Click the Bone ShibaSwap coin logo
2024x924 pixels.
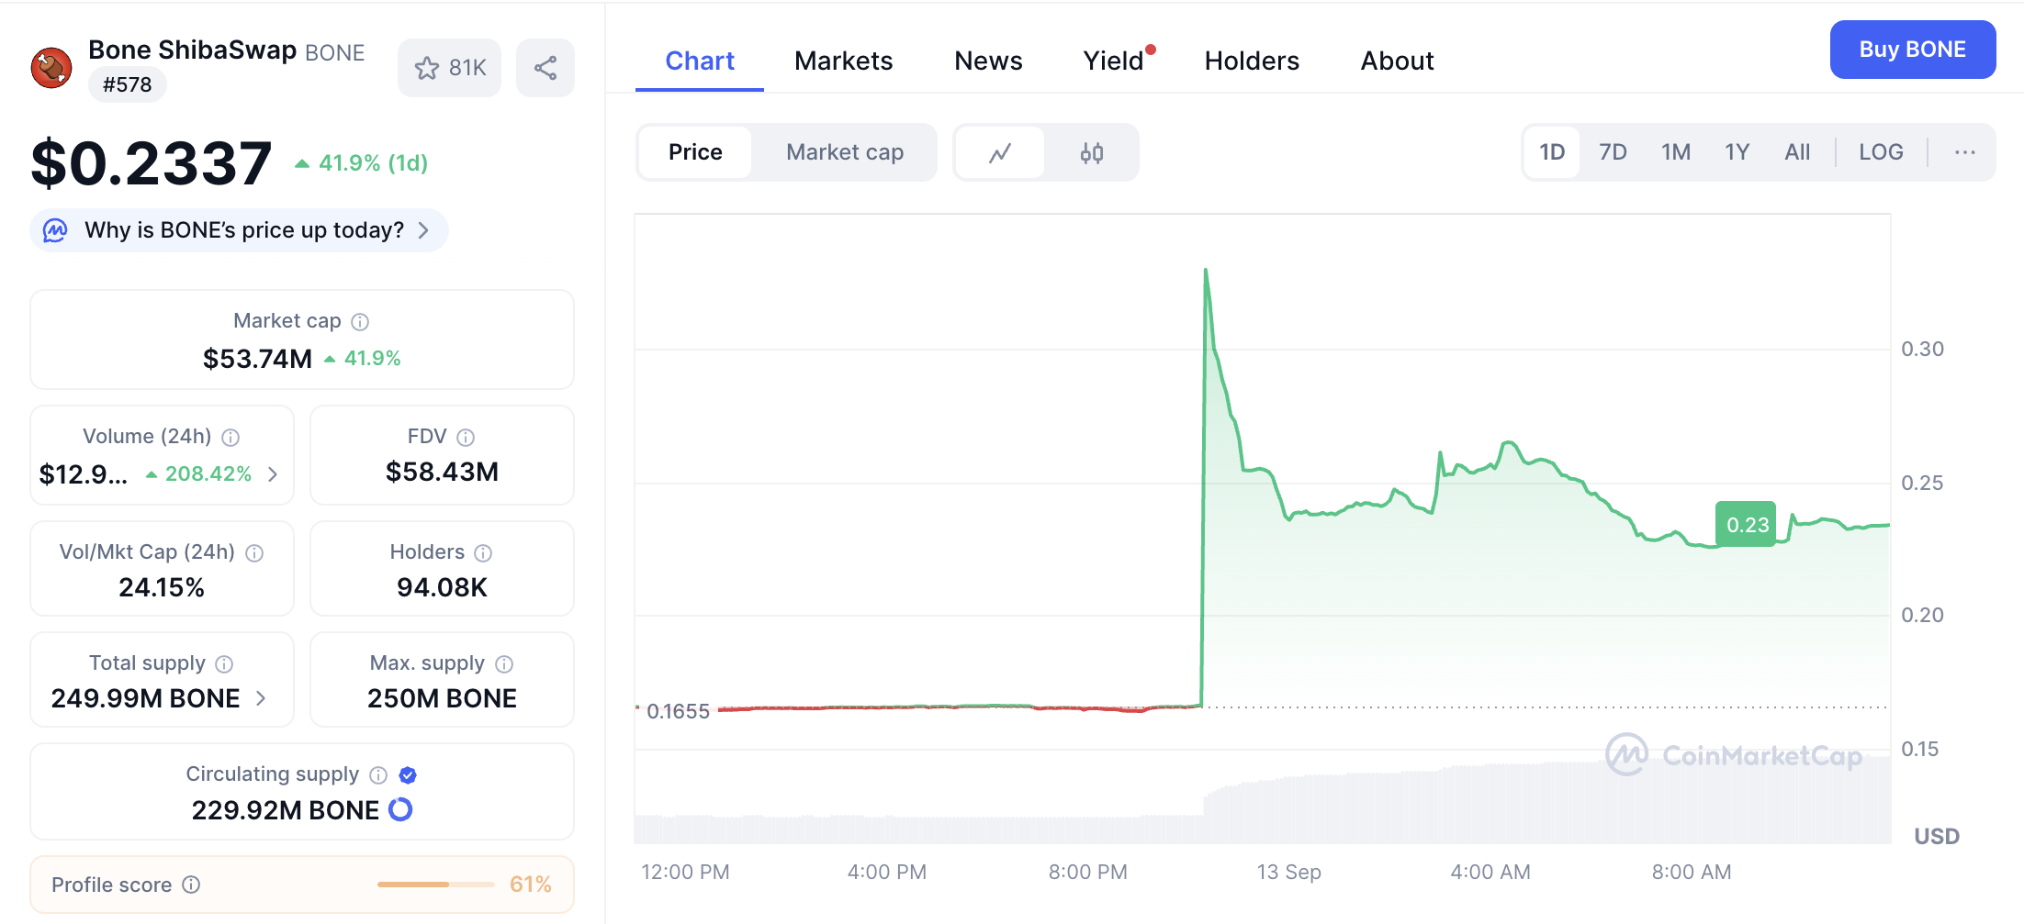point(51,67)
